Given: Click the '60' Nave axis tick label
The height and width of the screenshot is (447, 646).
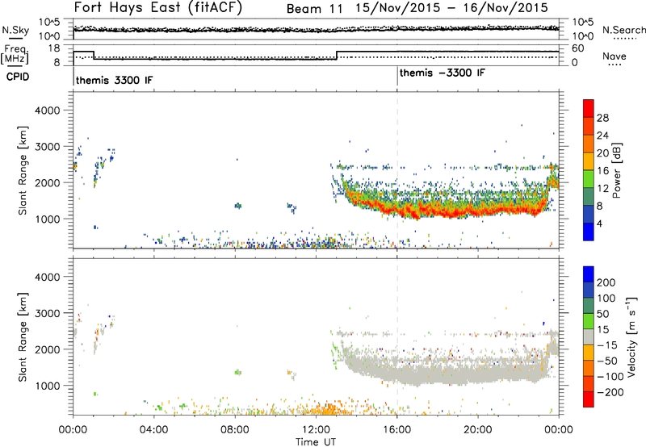Looking at the screenshot, I should (577, 48).
